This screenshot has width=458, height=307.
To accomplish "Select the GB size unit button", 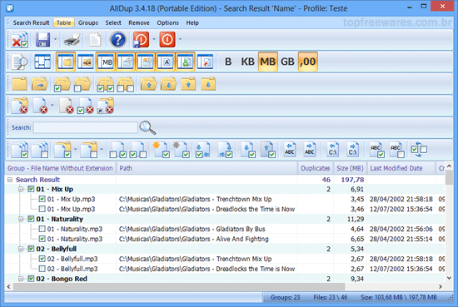I will (287, 62).
